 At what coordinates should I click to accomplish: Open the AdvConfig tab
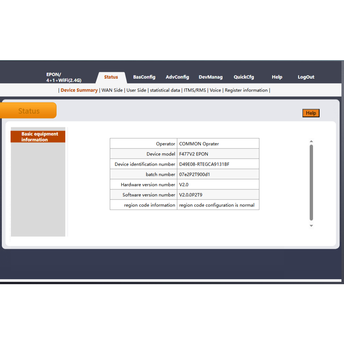pyautogui.click(x=177, y=77)
